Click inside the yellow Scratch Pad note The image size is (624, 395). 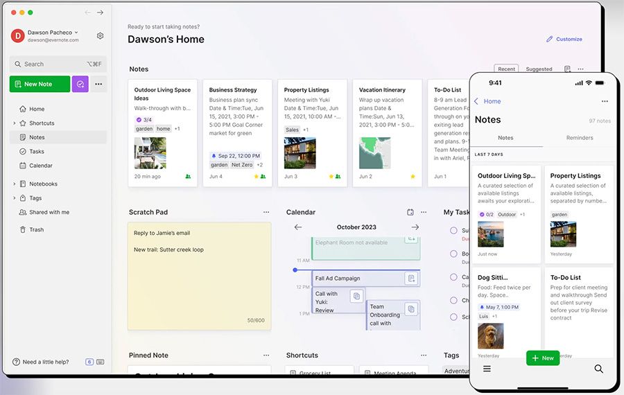point(200,276)
